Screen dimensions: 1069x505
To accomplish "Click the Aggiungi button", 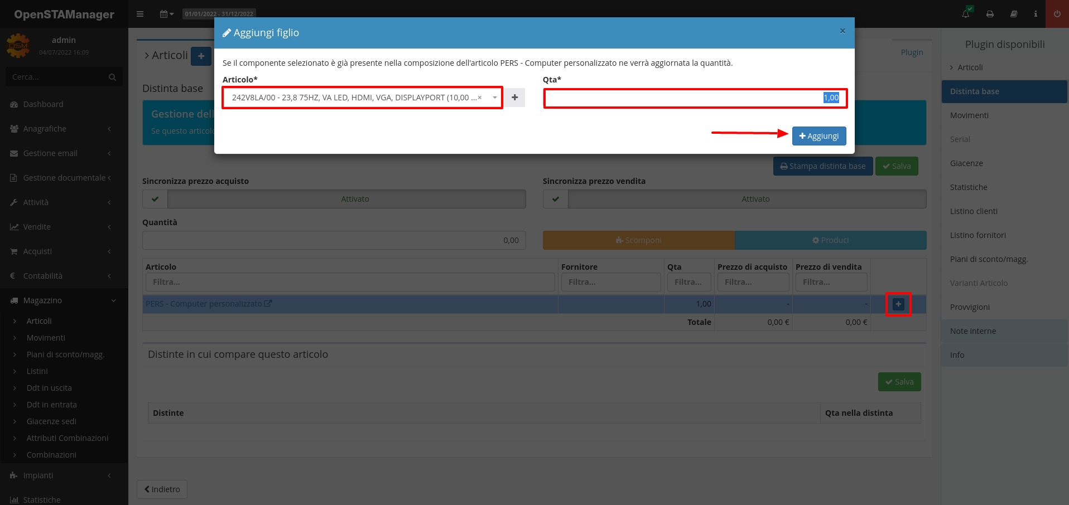I will (x=818, y=136).
